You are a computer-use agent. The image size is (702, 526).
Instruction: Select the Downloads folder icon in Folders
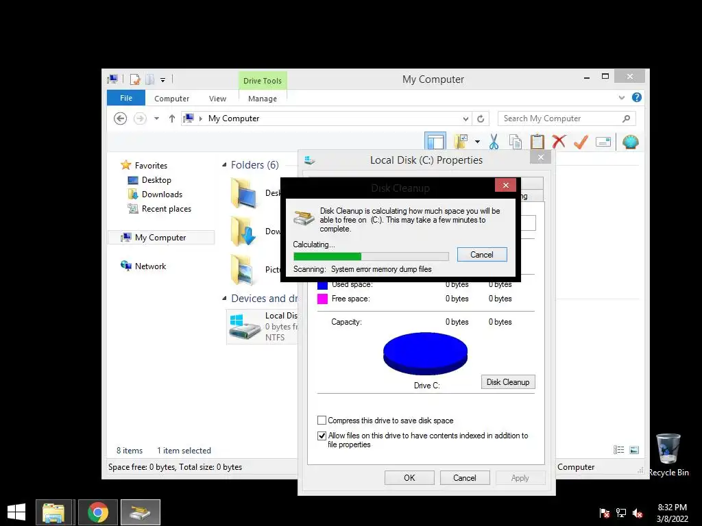coord(244,231)
